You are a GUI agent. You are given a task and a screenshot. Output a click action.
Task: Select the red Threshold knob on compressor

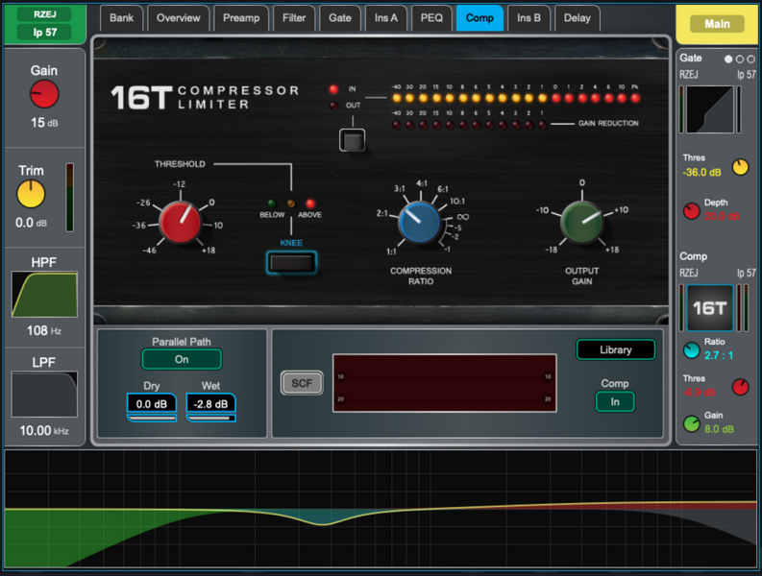point(181,222)
